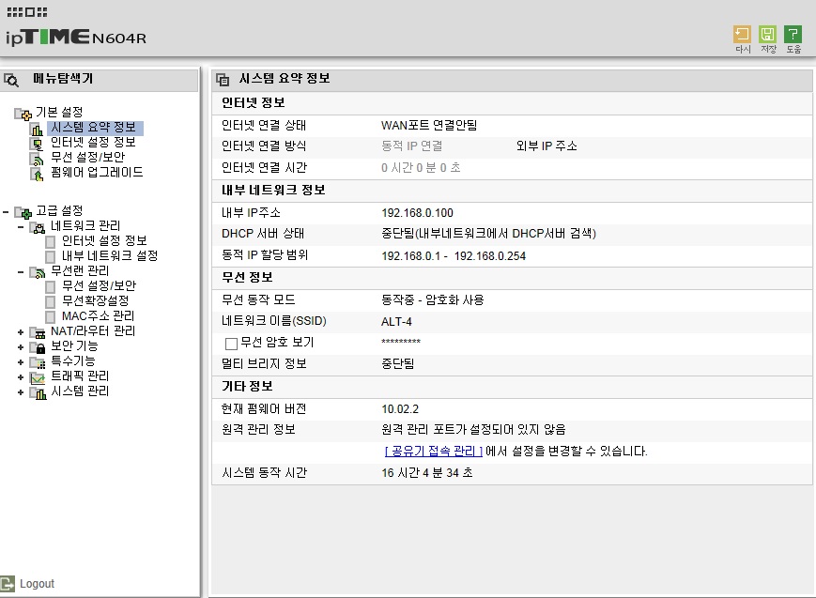Enable the 무선 암호 보기 checkbox
Viewport: 816px width, 598px height.
pyautogui.click(x=231, y=344)
